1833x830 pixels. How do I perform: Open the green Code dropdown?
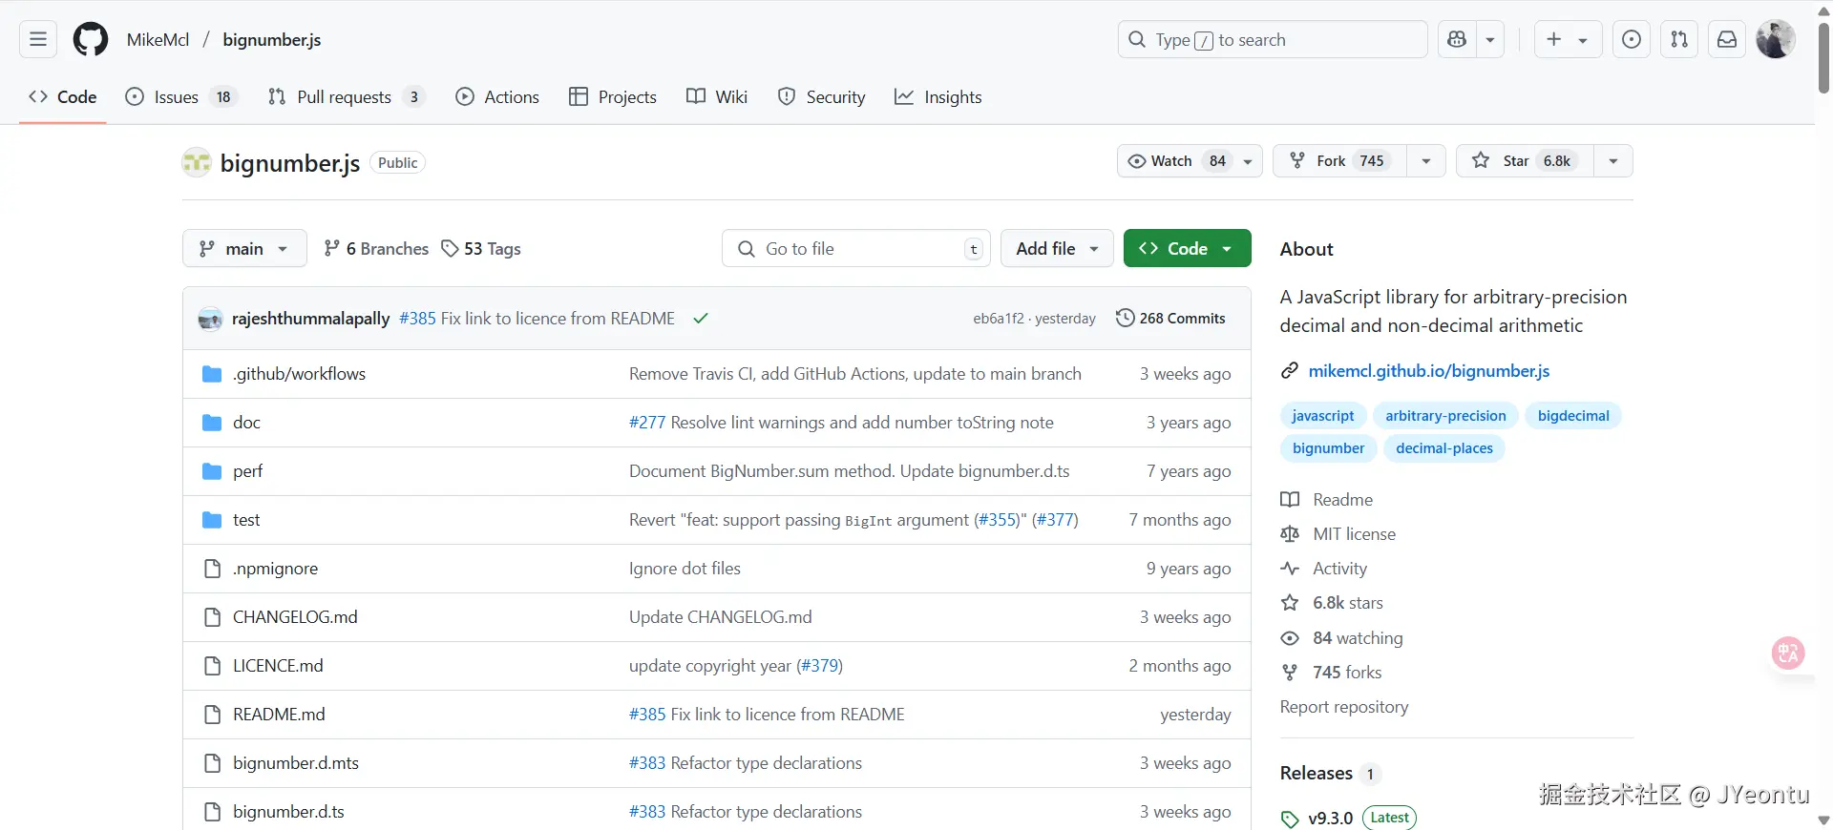(1187, 248)
